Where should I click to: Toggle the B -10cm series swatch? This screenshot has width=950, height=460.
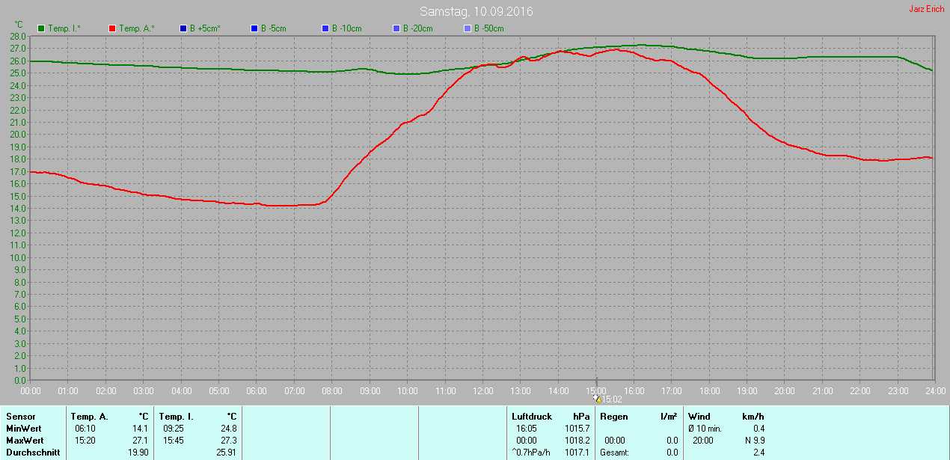[x=325, y=28]
